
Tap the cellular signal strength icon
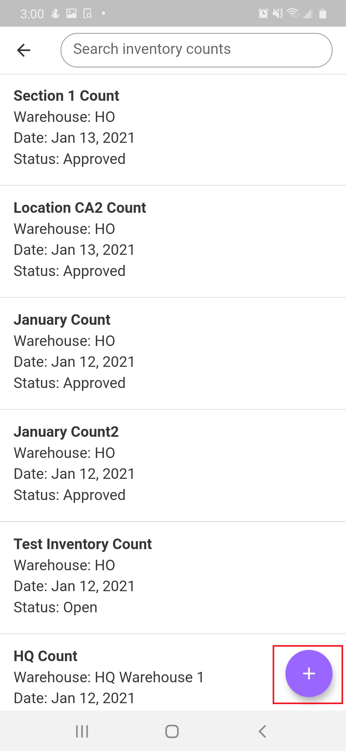(308, 13)
